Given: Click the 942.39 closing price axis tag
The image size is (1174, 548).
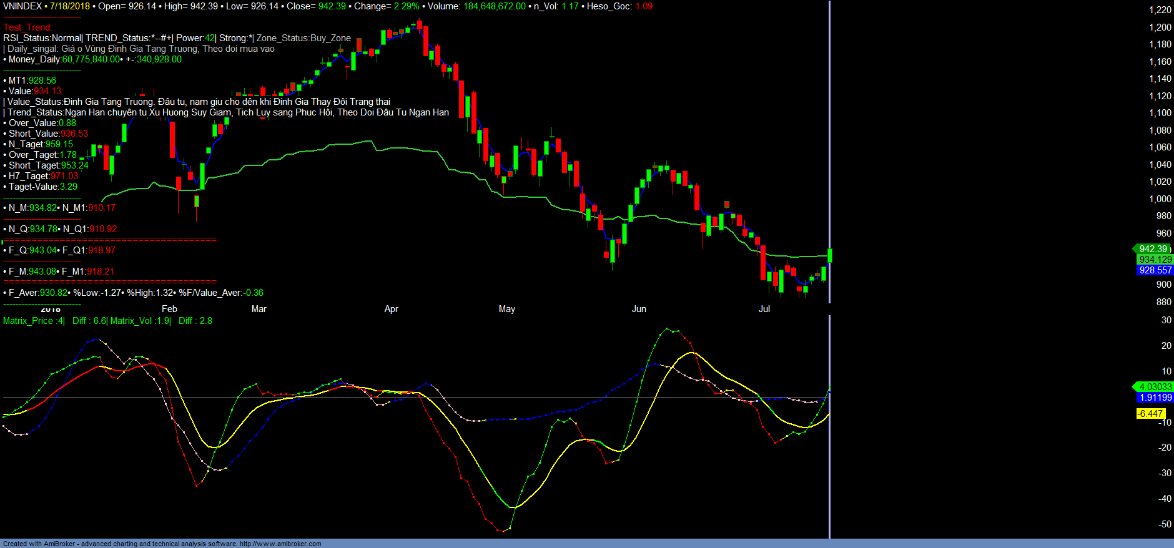Looking at the screenshot, I should (1153, 249).
